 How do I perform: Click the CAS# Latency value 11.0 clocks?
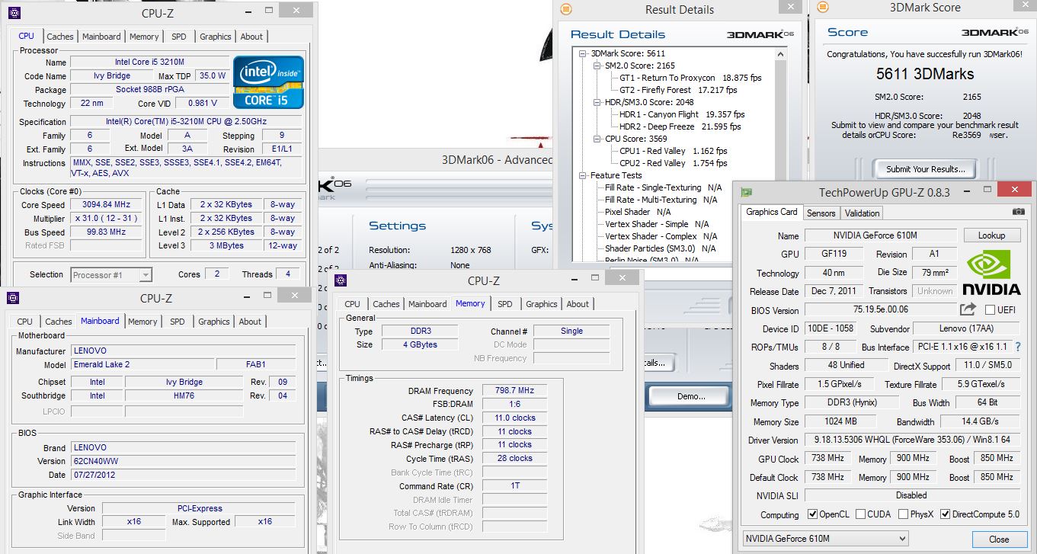(514, 418)
